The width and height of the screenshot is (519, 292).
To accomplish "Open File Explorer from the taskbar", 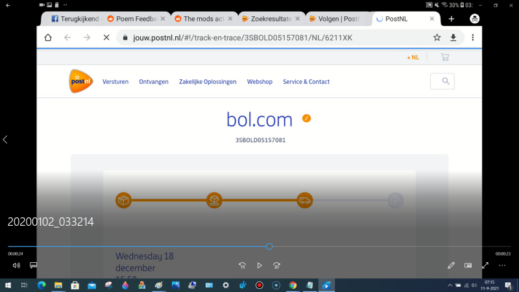I will [x=58, y=285].
